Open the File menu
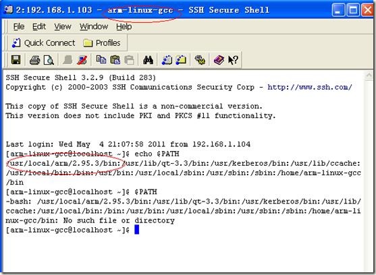The width and height of the screenshot is (376, 275). tap(19, 26)
